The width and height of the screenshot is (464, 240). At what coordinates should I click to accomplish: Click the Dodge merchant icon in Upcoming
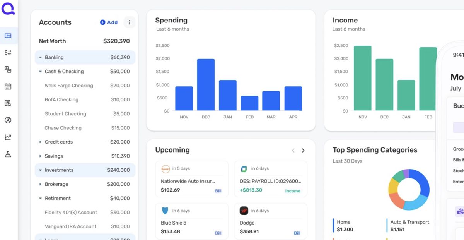click(x=244, y=211)
